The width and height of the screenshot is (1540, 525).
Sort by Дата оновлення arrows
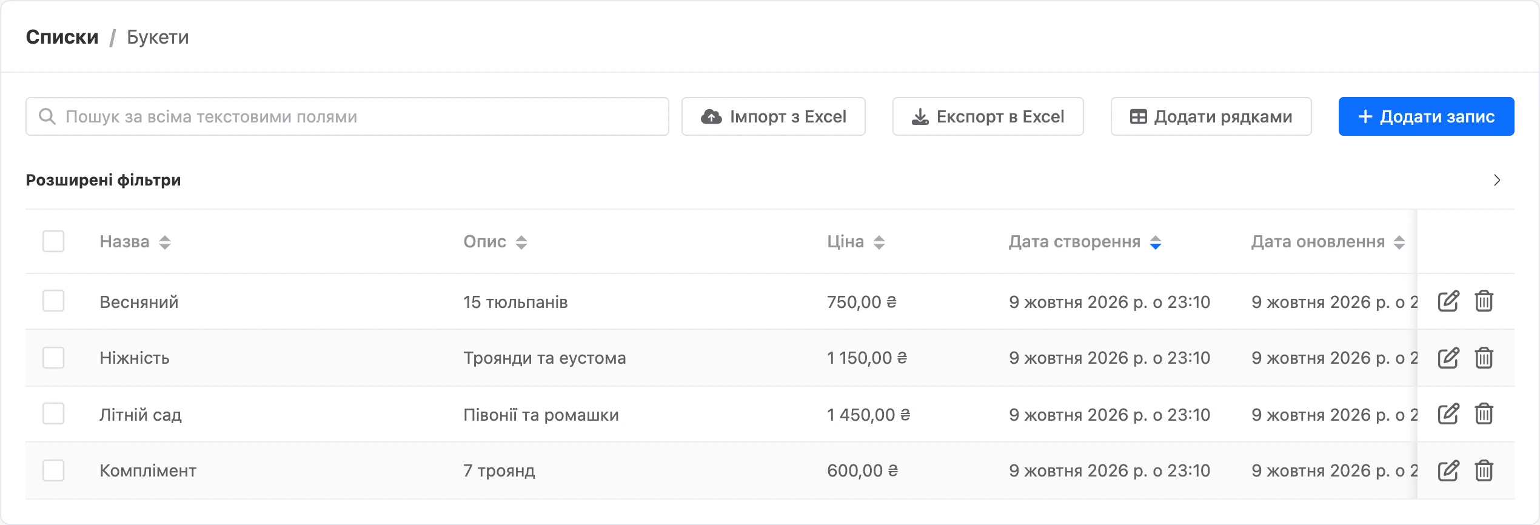(x=1399, y=242)
